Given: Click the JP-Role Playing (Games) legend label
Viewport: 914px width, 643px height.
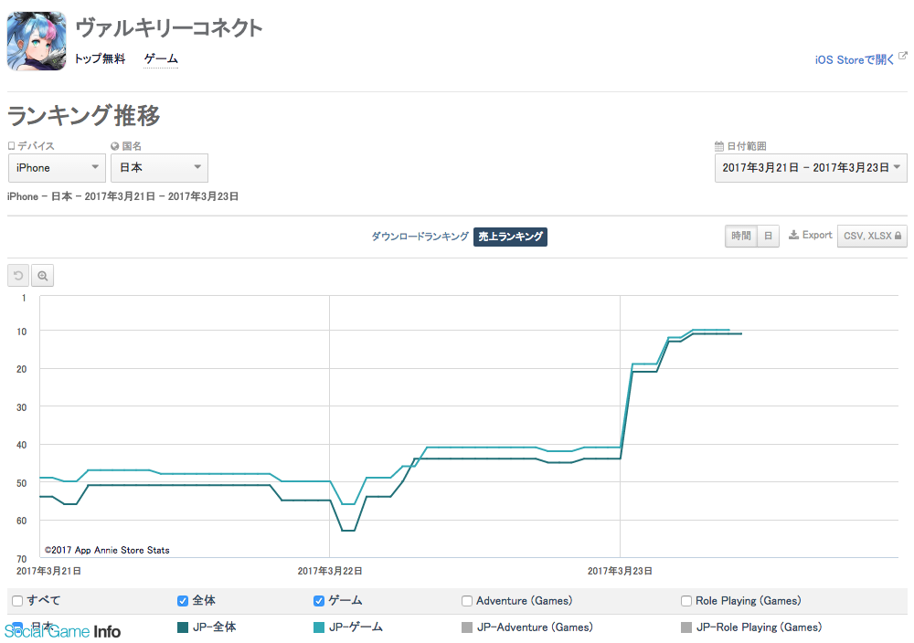Looking at the screenshot, I should [x=759, y=627].
